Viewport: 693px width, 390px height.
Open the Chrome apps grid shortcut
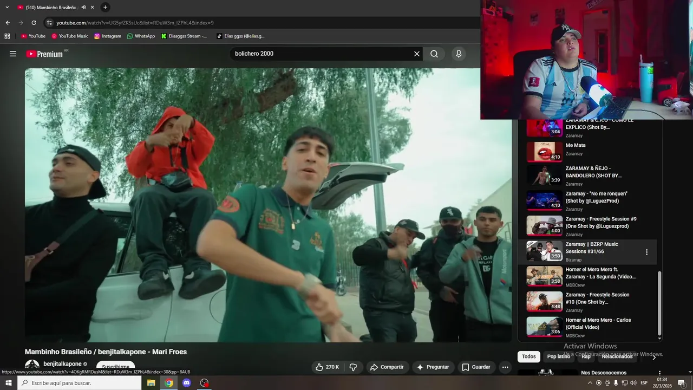pos(7,36)
